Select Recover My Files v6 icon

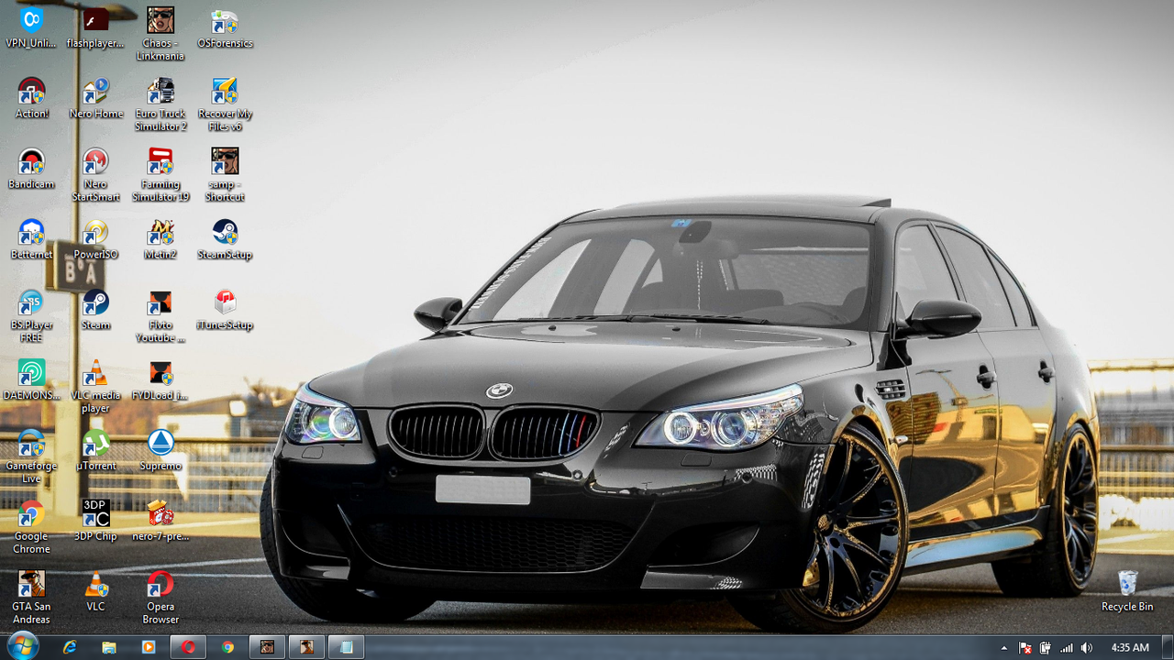225,104
